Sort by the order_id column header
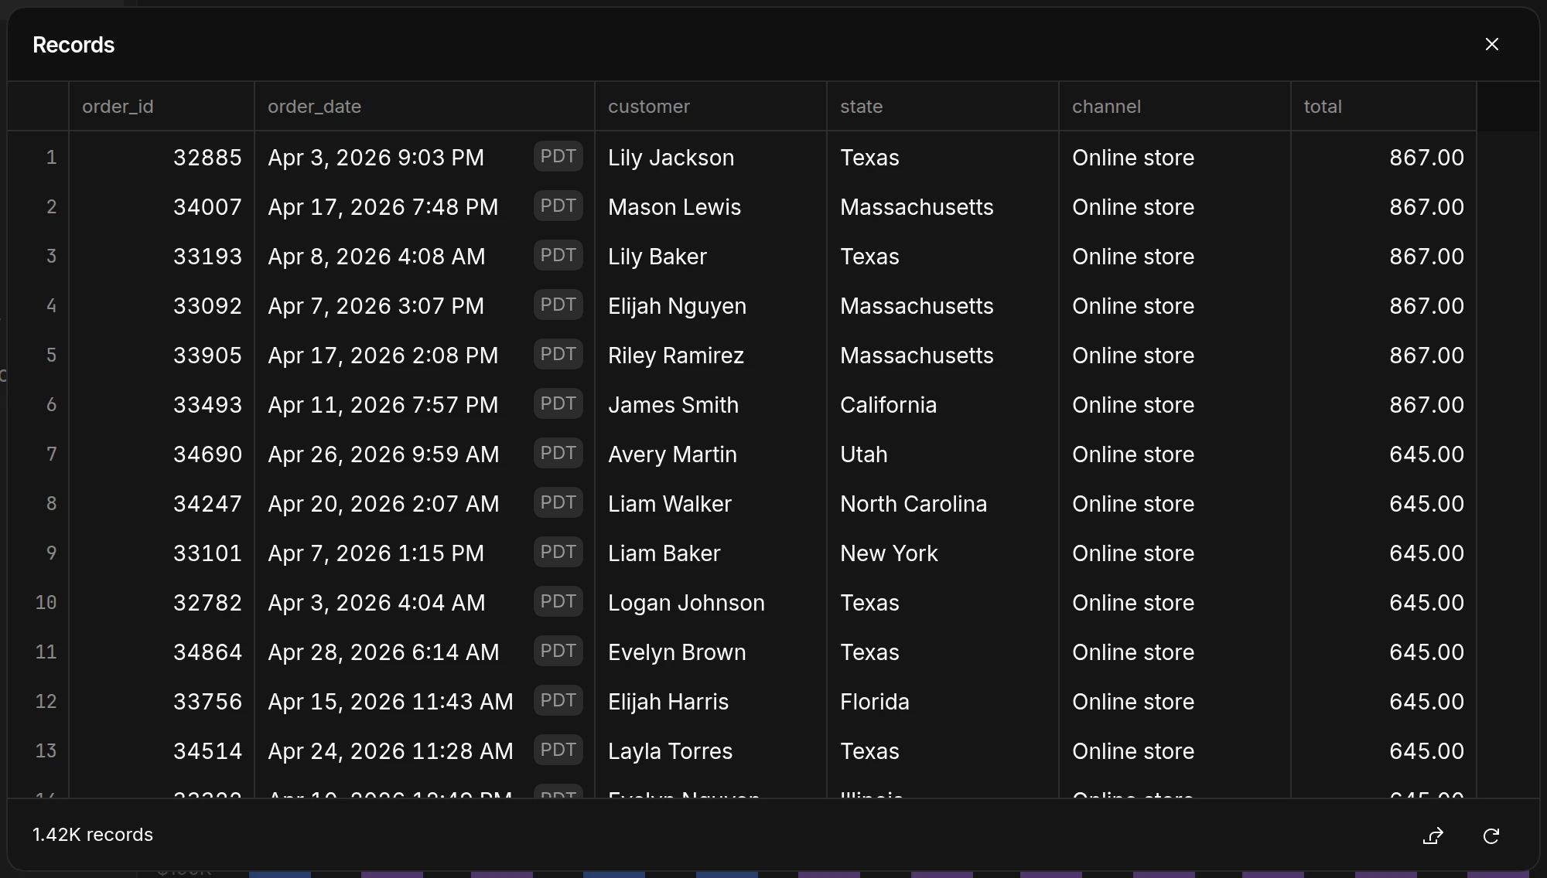Viewport: 1547px width, 878px height. tap(162, 107)
